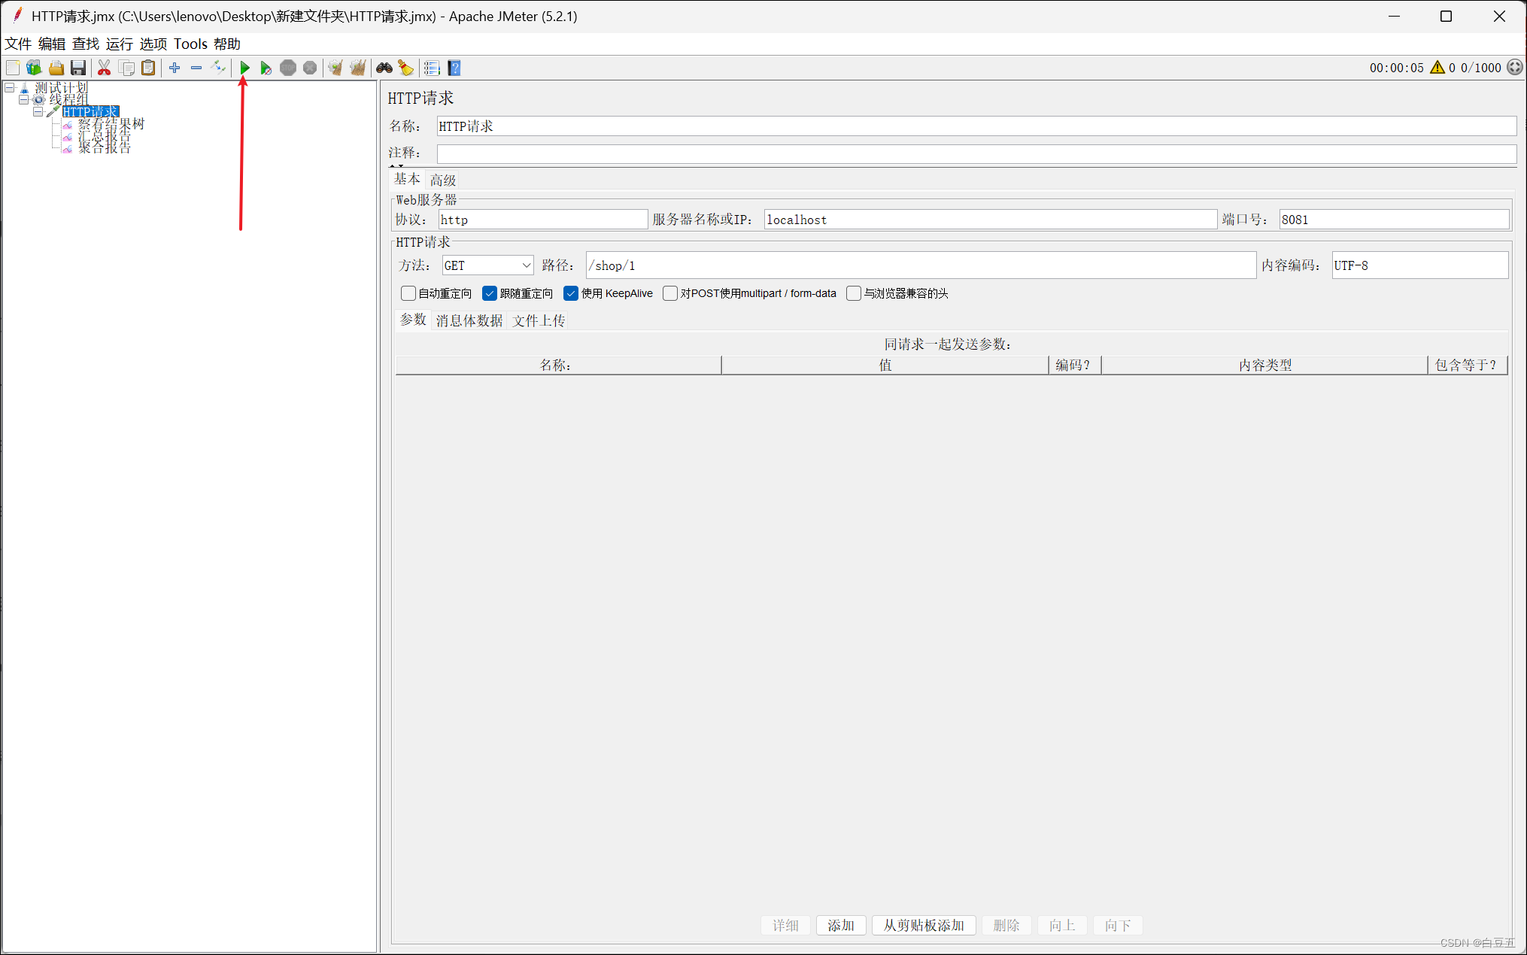This screenshot has width=1527, height=955.
Task: Click the green Start test button
Action: pos(244,68)
